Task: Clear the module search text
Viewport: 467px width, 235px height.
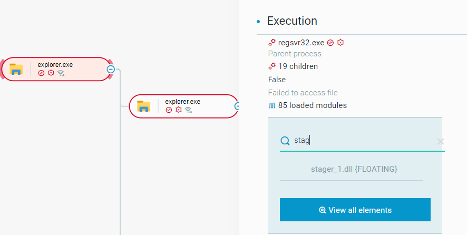Action: click(x=441, y=142)
